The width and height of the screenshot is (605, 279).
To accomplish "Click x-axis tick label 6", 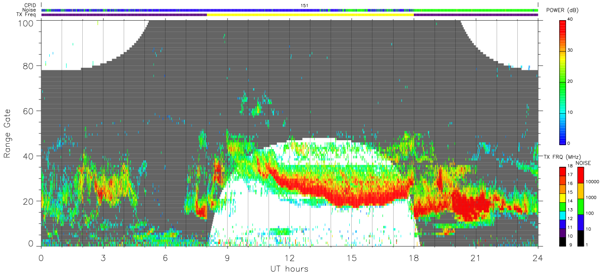I will click(165, 258).
